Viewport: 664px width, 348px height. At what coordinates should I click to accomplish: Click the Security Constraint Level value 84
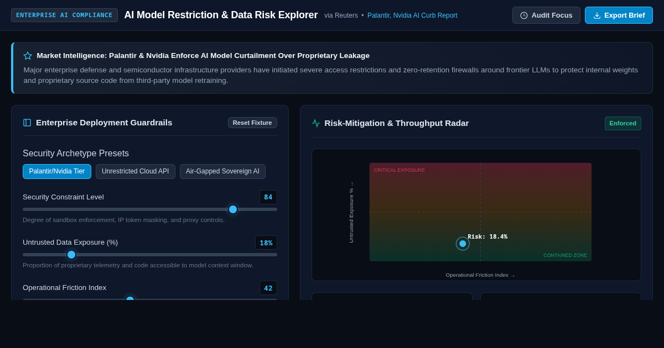(268, 197)
